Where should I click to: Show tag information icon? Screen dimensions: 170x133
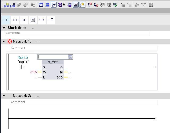[69, 5]
